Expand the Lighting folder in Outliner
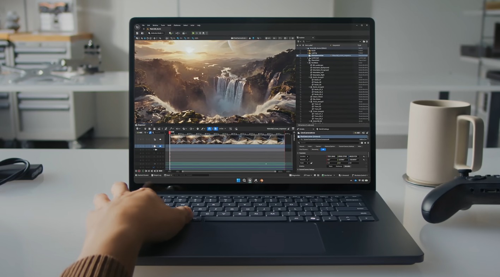The height and width of the screenshot is (277, 500). click(308, 53)
